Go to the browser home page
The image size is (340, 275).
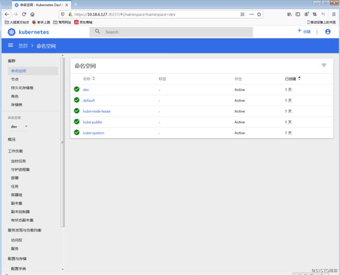32,14
